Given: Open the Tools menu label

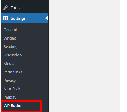Looking at the screenshot, I should pyautogui.click(x=16, y=8).
